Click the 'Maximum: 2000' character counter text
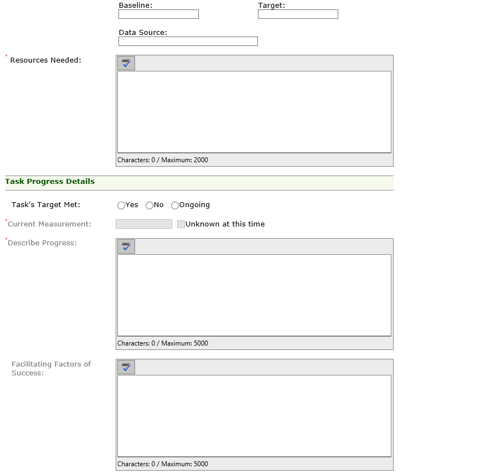496x474 pixels. [185, 160]
